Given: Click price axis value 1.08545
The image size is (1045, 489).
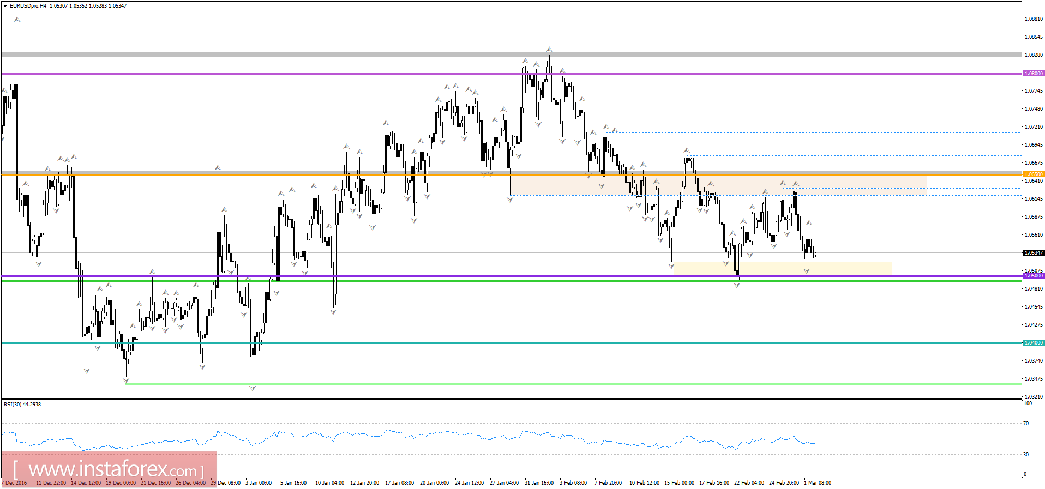Looking at the screenshot, I should click(x=1034, y=37).
